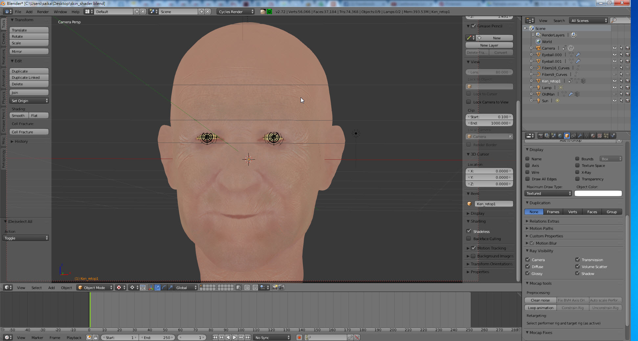Click the frame range lock icon in timeline
638x341 pixels.
96,337
